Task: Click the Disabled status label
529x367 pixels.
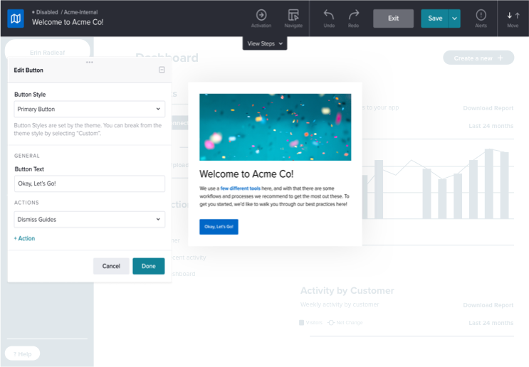Action: pos(47,12)
